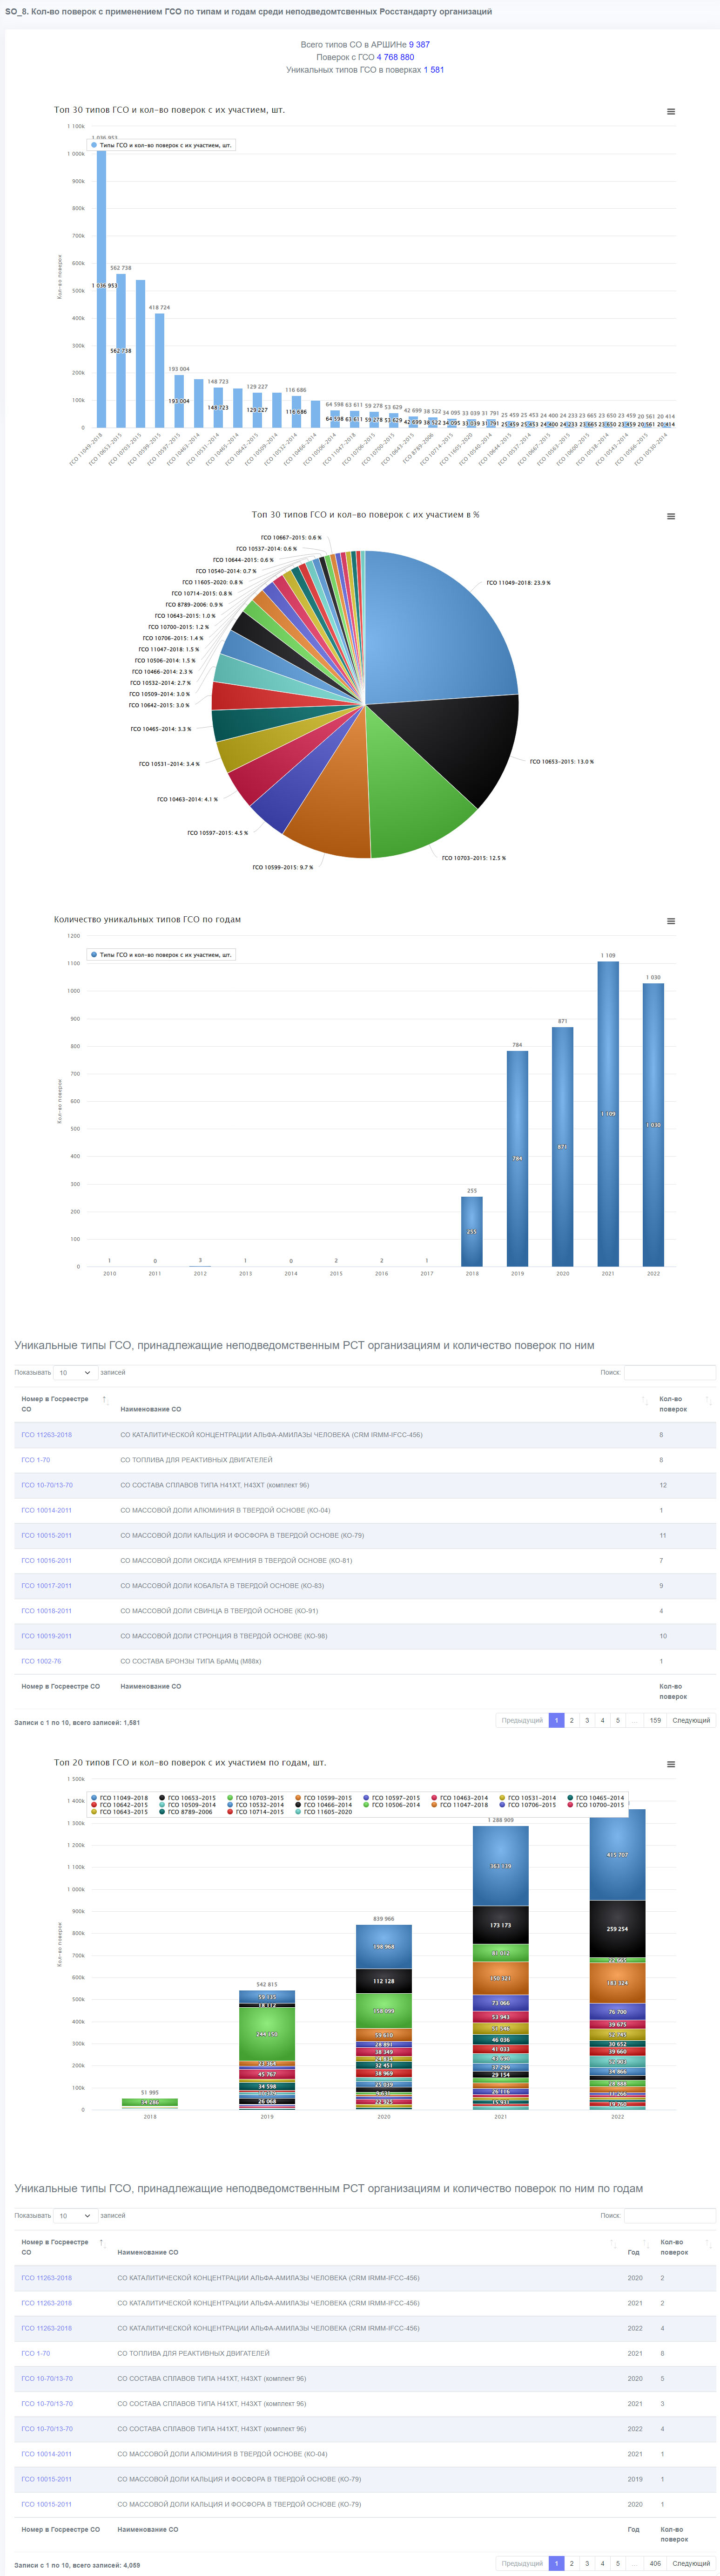Toggle ГСО 8789-2006 series in stacked chart legend
Screen dimensions: 720x2576
188,1812
